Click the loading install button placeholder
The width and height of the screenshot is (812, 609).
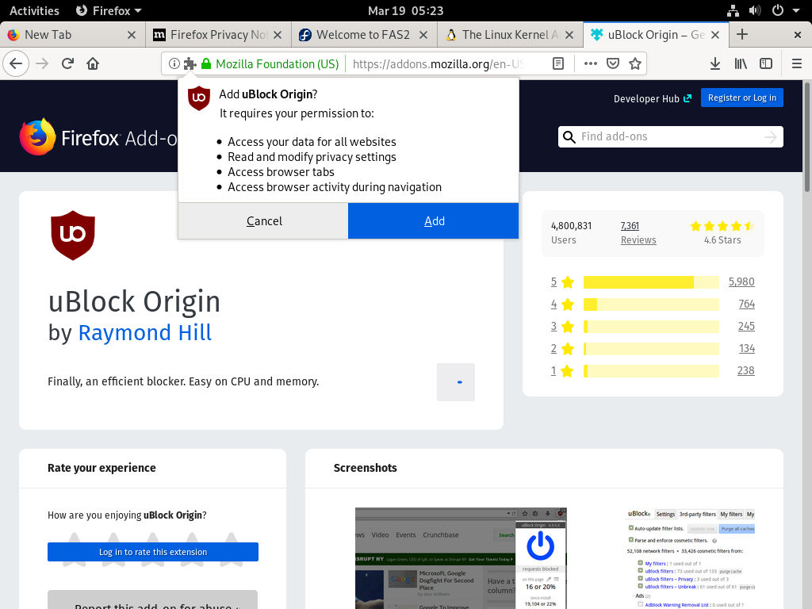point(456,382)
